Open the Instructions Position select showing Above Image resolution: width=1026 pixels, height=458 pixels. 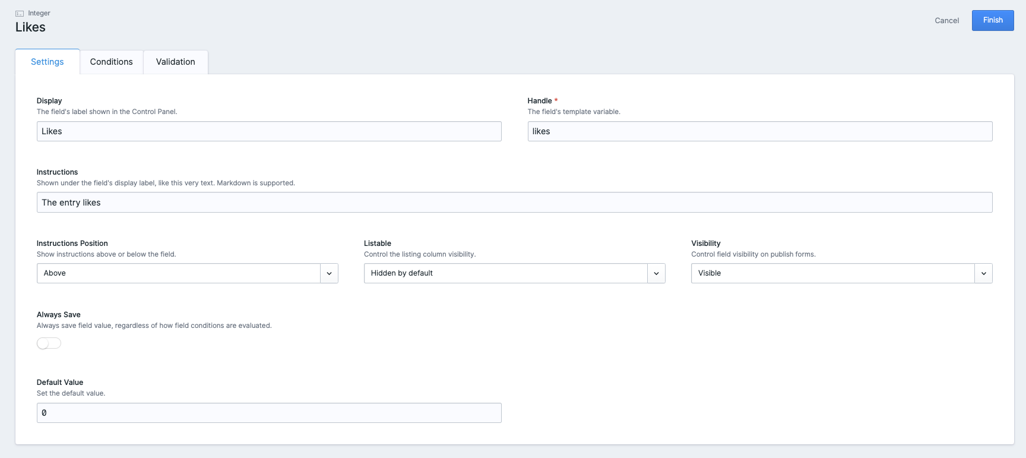(x=178, y=273)
